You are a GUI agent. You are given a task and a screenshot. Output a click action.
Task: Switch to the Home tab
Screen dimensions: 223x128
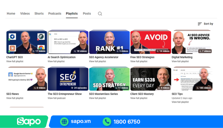(x=11, y=13)
